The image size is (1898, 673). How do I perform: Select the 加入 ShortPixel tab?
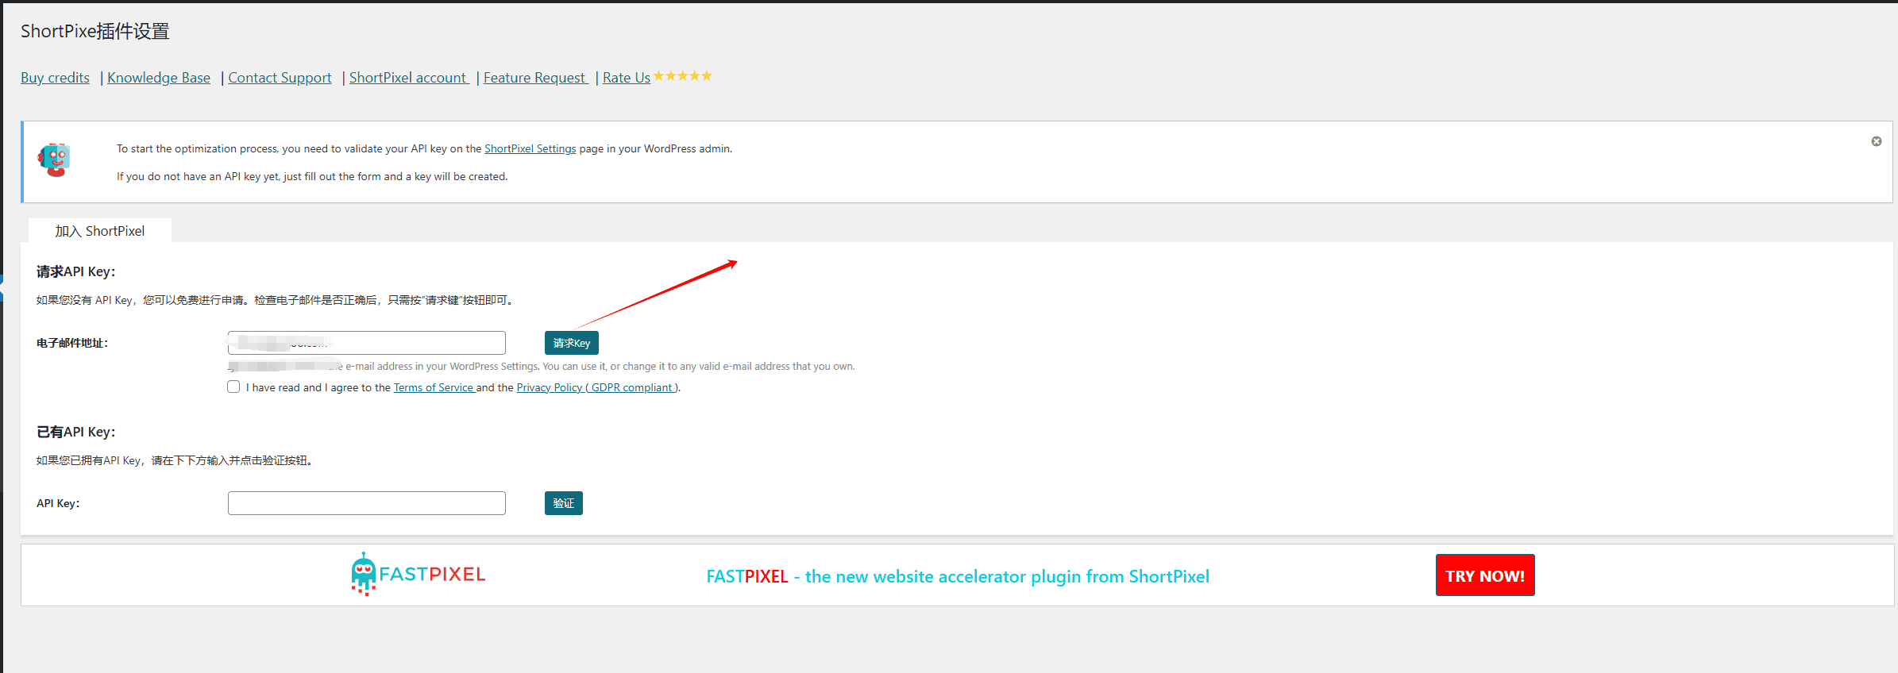pyautogui.click(x=100, y=231)
